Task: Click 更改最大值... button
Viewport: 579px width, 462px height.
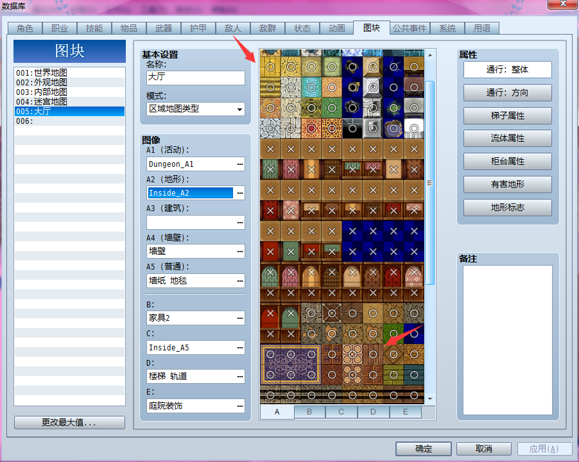Action: pyautogui.click(x=69, y=422)
